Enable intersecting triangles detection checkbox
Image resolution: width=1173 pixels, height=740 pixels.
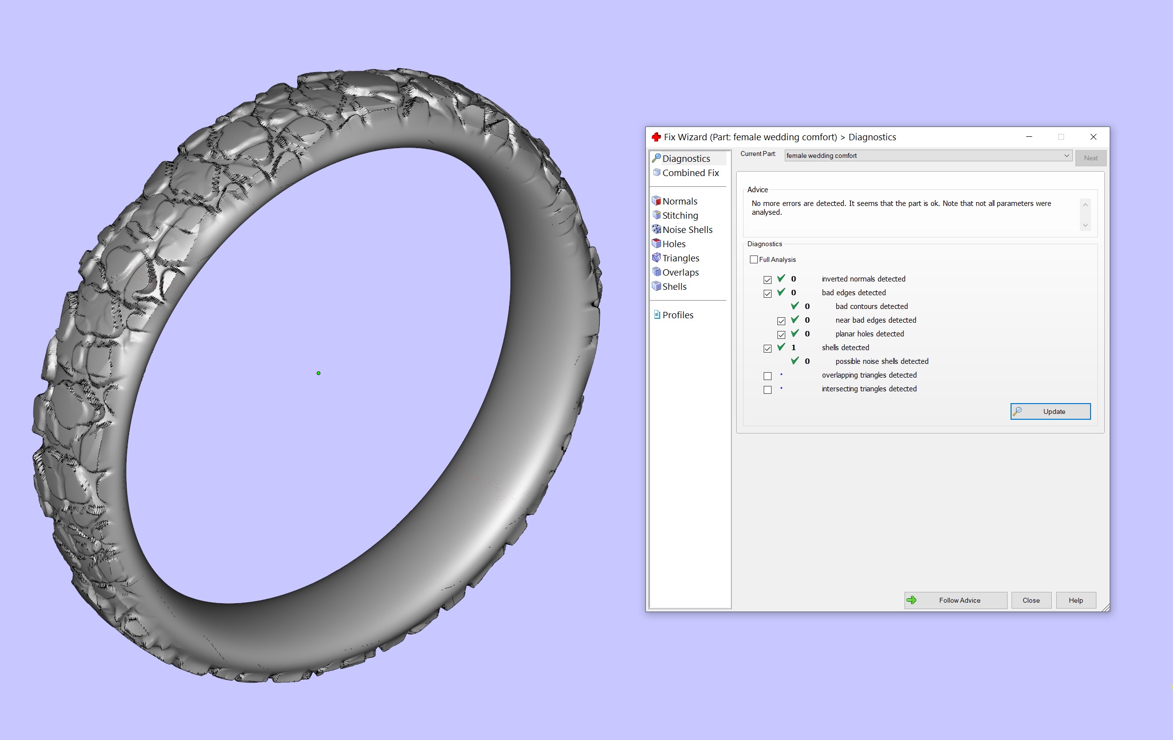[768, 390]
